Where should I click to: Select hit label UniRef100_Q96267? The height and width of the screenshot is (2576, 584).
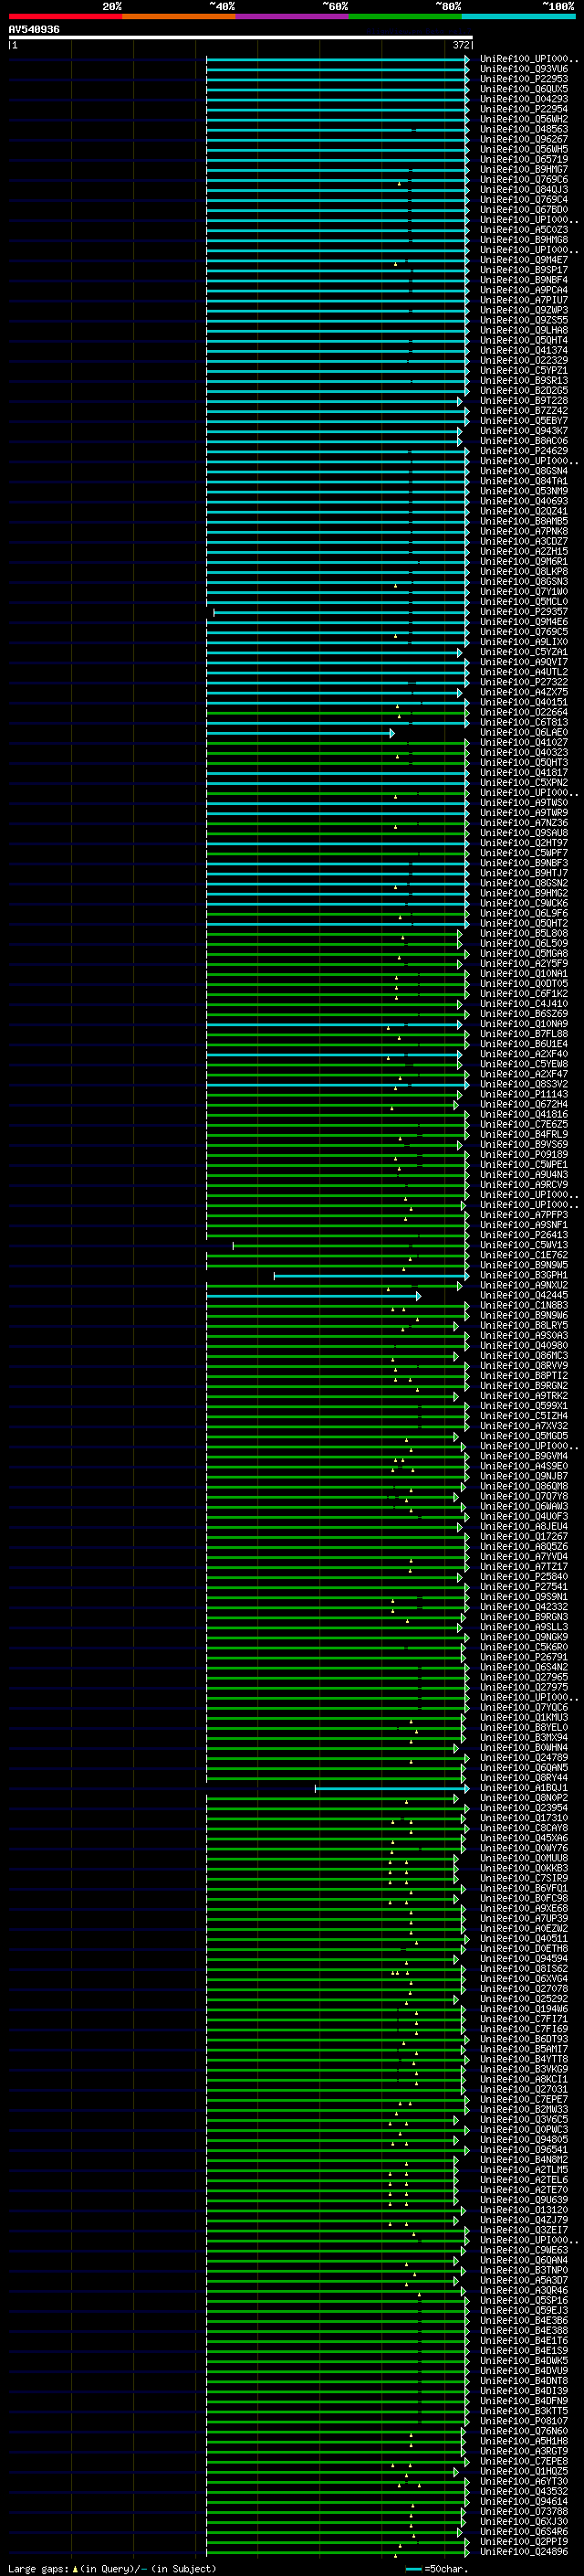pos(524,139)
